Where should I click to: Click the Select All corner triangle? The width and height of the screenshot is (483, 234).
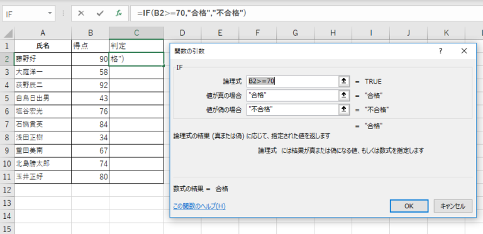tap(8, 33)
